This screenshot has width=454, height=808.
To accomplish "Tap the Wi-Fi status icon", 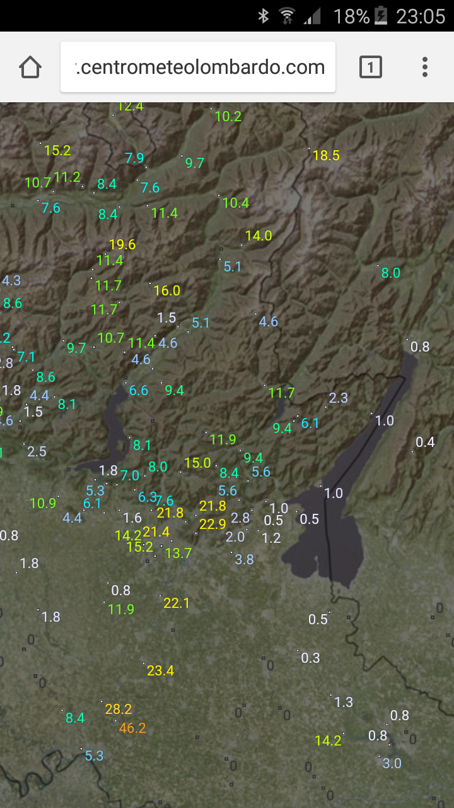I will click(288, 16).
